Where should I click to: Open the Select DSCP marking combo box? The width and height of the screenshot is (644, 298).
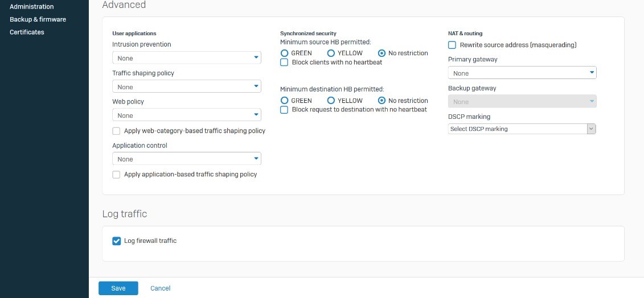pos(522,129)
